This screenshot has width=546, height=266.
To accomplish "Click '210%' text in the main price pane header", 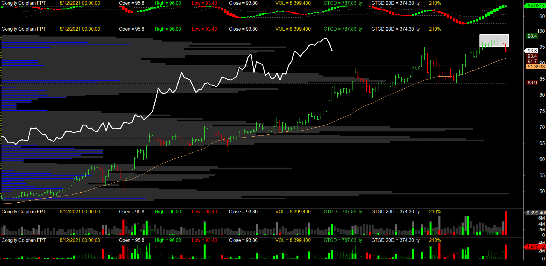I will pyautogui.click(x=435, y=29).
